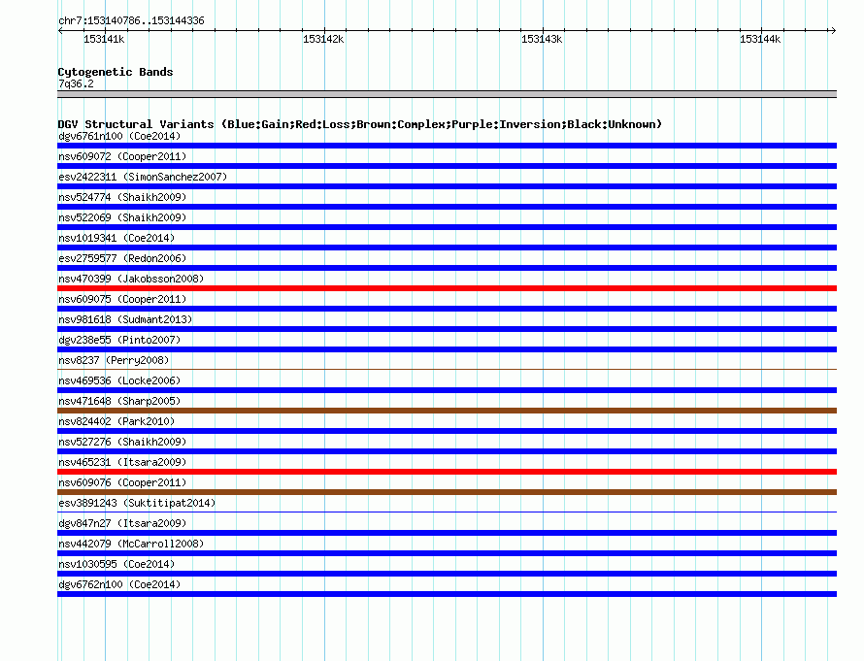The width and height of the screenshot is (864, 661).
Task: Click the right arrow end of ruler
Action: (833, 30)
